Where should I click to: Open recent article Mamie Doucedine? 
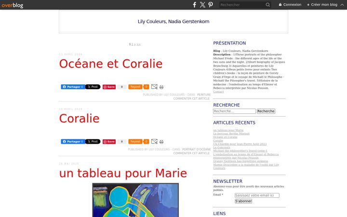[246, 166]
